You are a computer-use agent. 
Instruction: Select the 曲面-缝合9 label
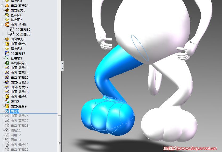pos(19,106)
